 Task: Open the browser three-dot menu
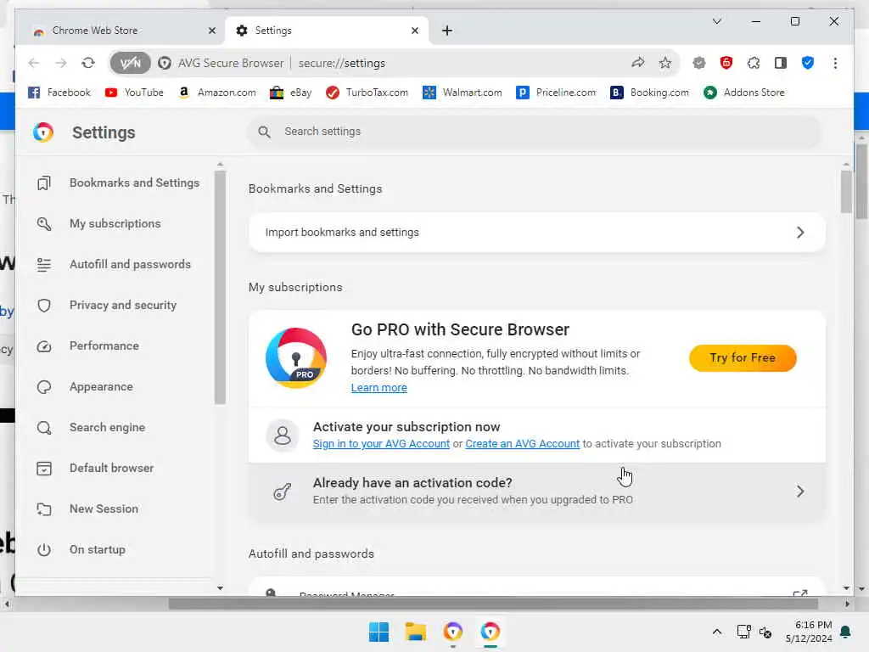[x=835, y=63]
